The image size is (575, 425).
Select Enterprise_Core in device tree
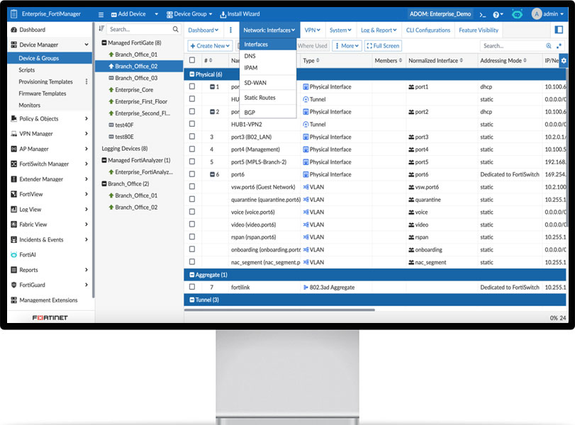(x=134, y=90)
